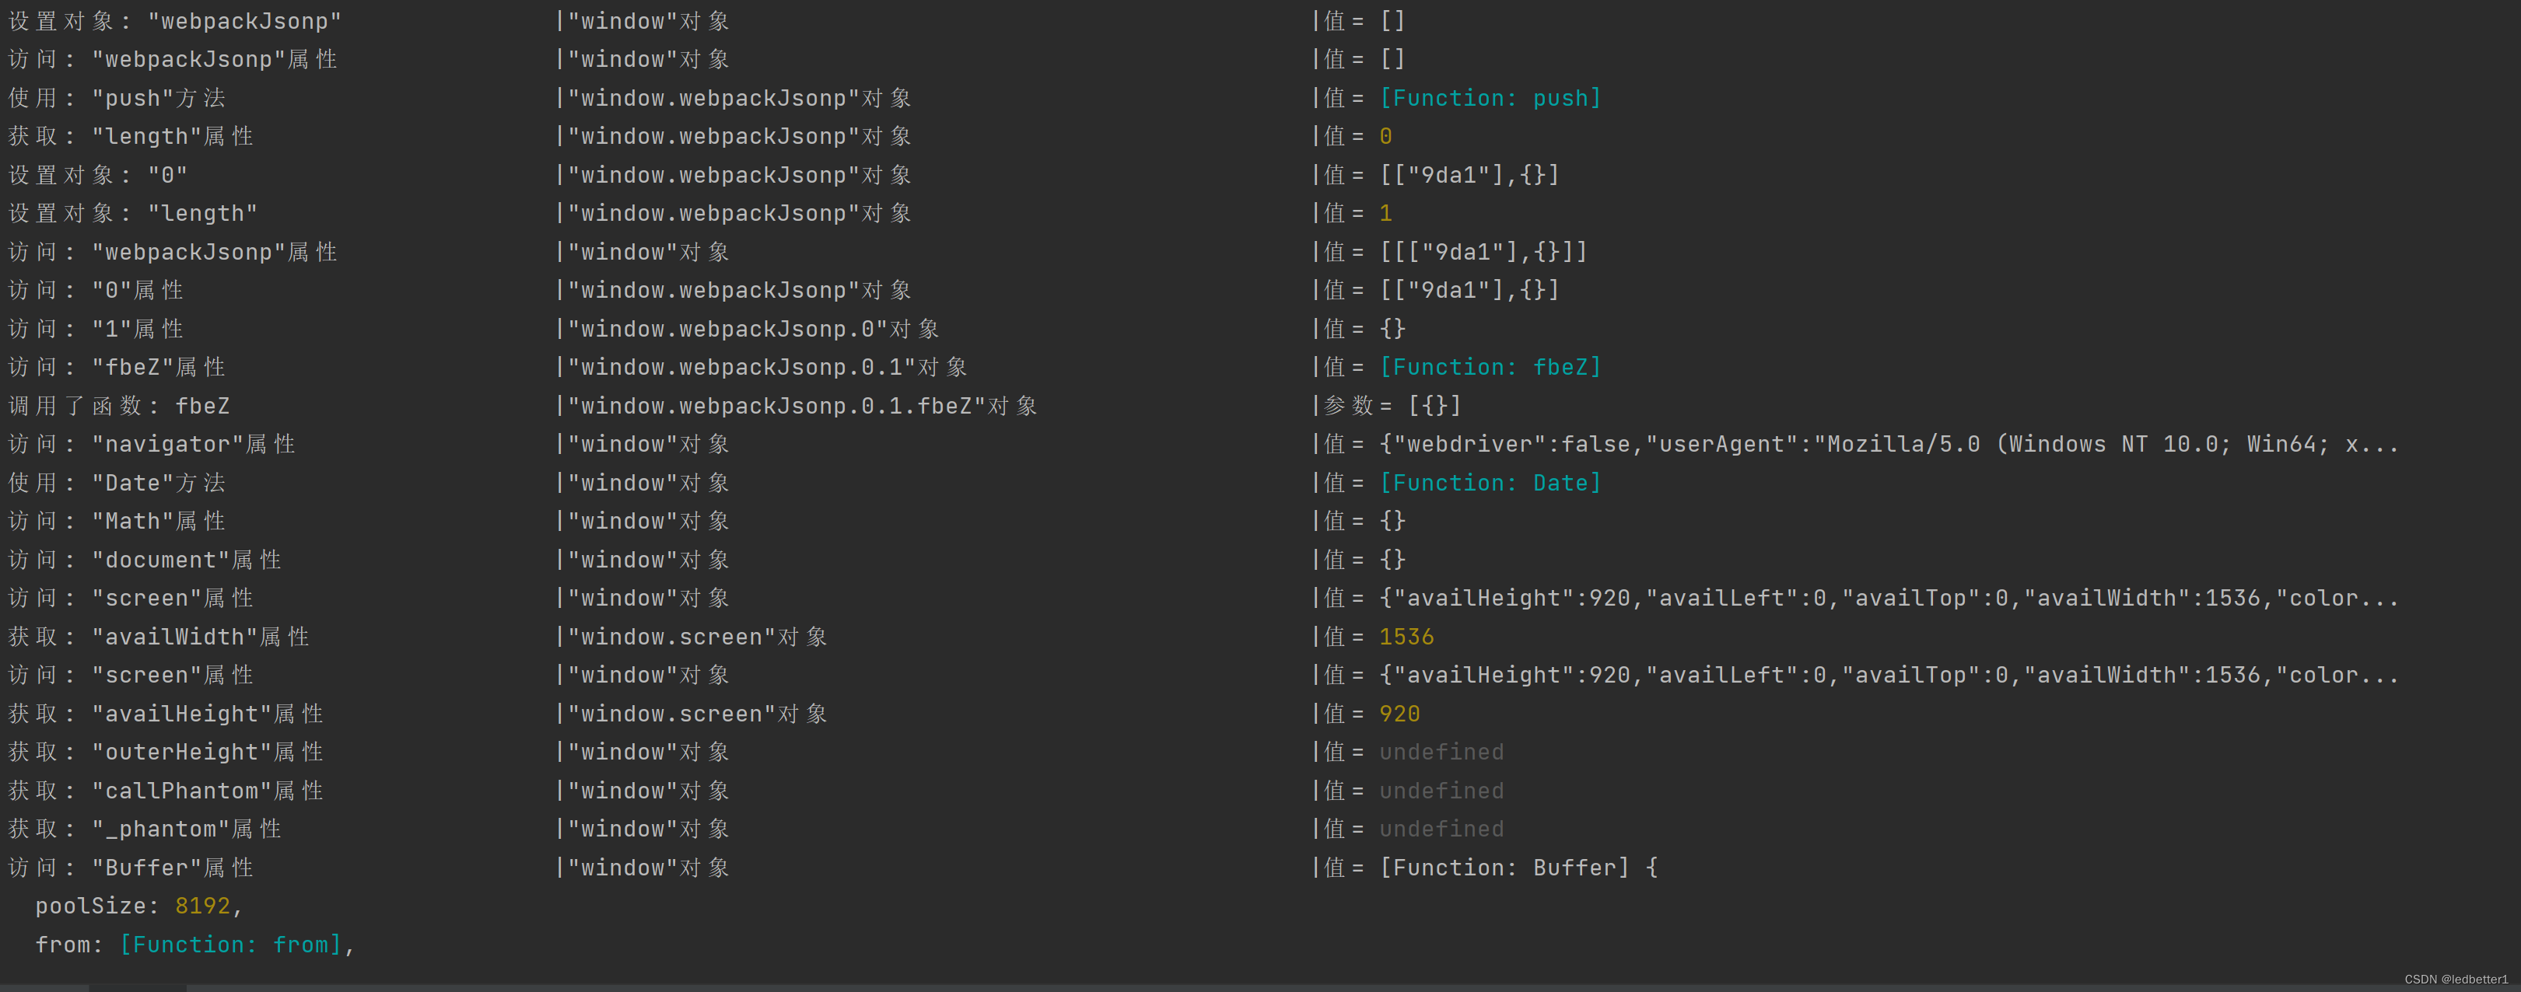
Task: Click '访问: "navigator"属性' entry
Action: point(152,444)
